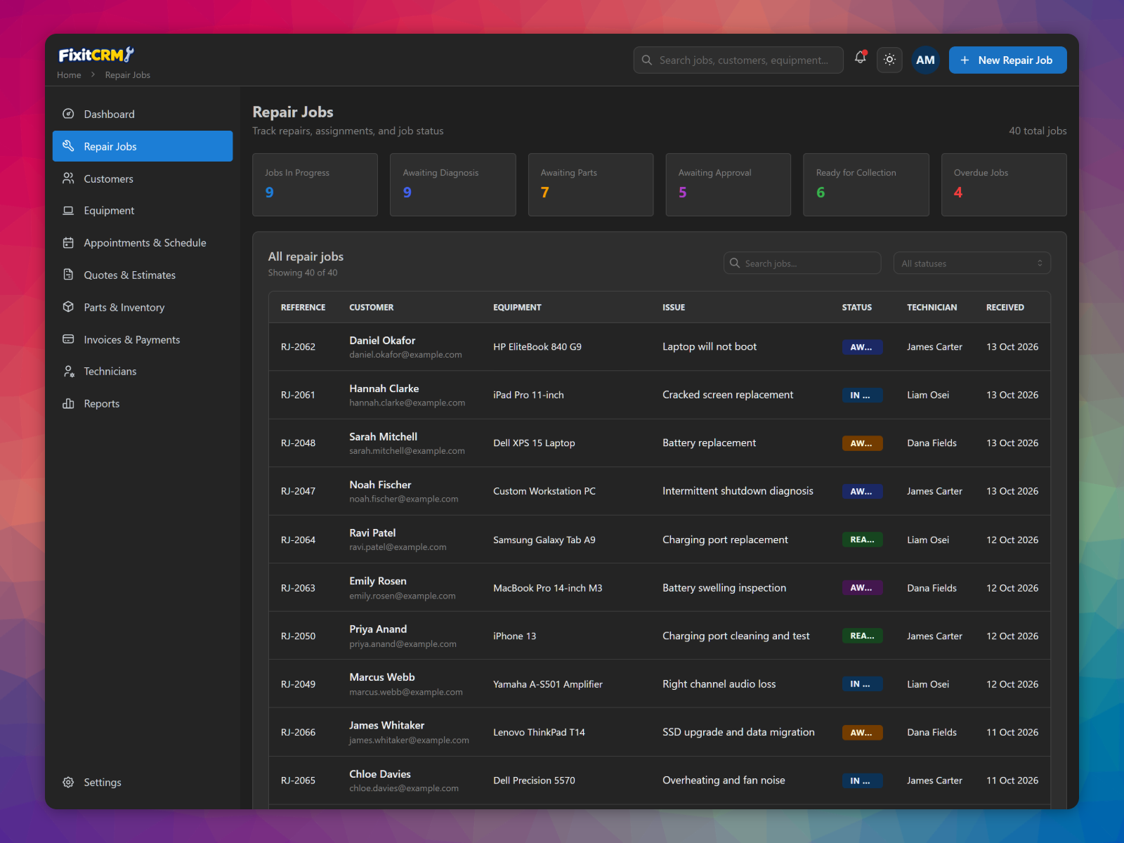The image size is (1124, 843).
Task: Click the Search jobs table field
Action: pyautogui.click(x=802, y=263)
